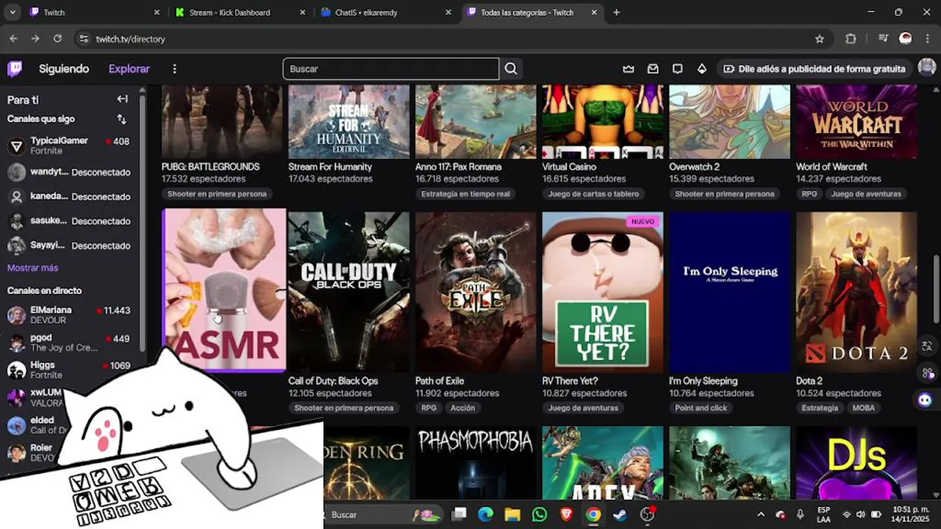Open the Explorar tab

pyautogui.click(x=129, y=69)
